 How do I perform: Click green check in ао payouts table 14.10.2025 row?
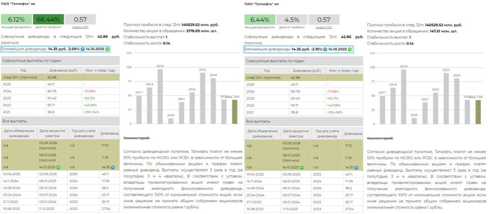59,167
